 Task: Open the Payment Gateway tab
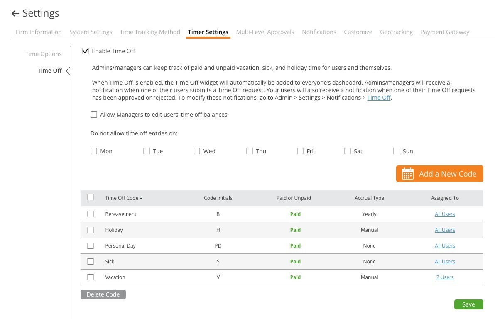(x=445, y=32)
